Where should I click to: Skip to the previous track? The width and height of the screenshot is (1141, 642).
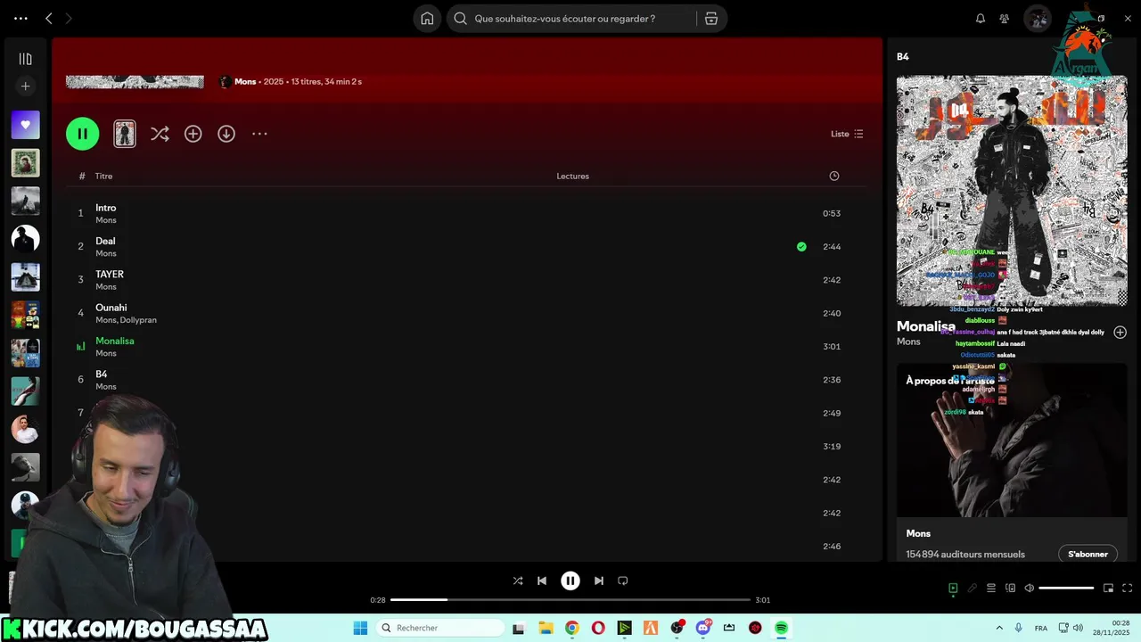coord(542,580)
